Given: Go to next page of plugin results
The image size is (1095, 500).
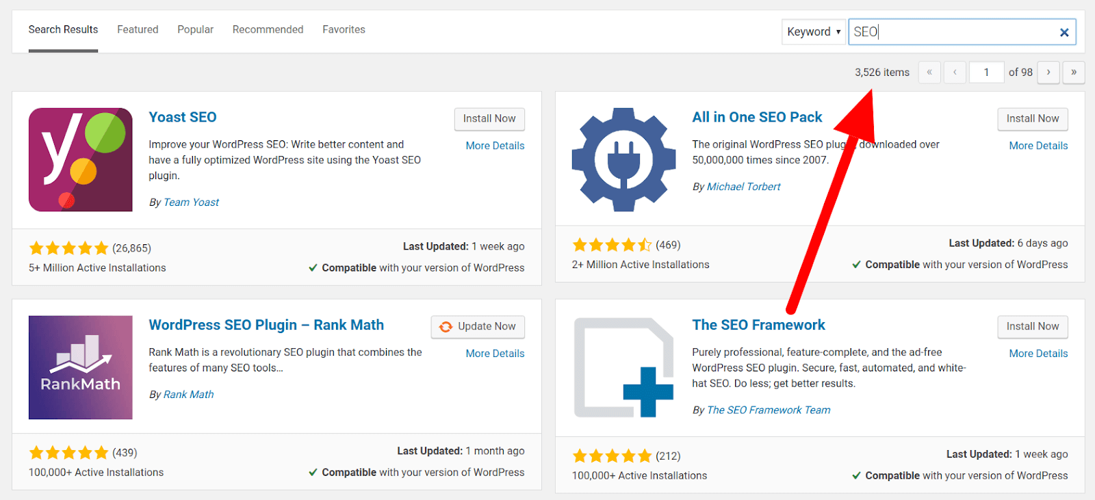Looking at the screenshot, I should pos(1048,72).
